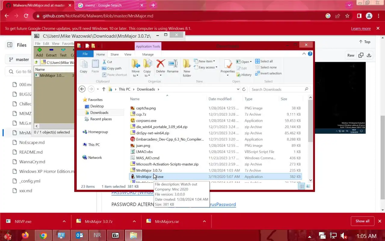The image size is (385, 241).
Task: Click the Search Downloads input field
Action: click(x=280, y=89)
